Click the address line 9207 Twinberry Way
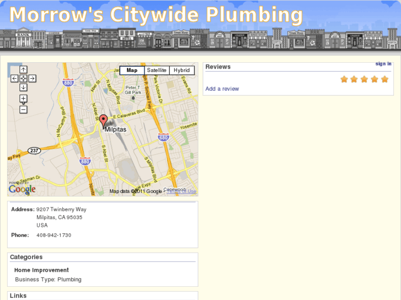The width and height of the screenshot is (401, 300). tap(61, 209)
